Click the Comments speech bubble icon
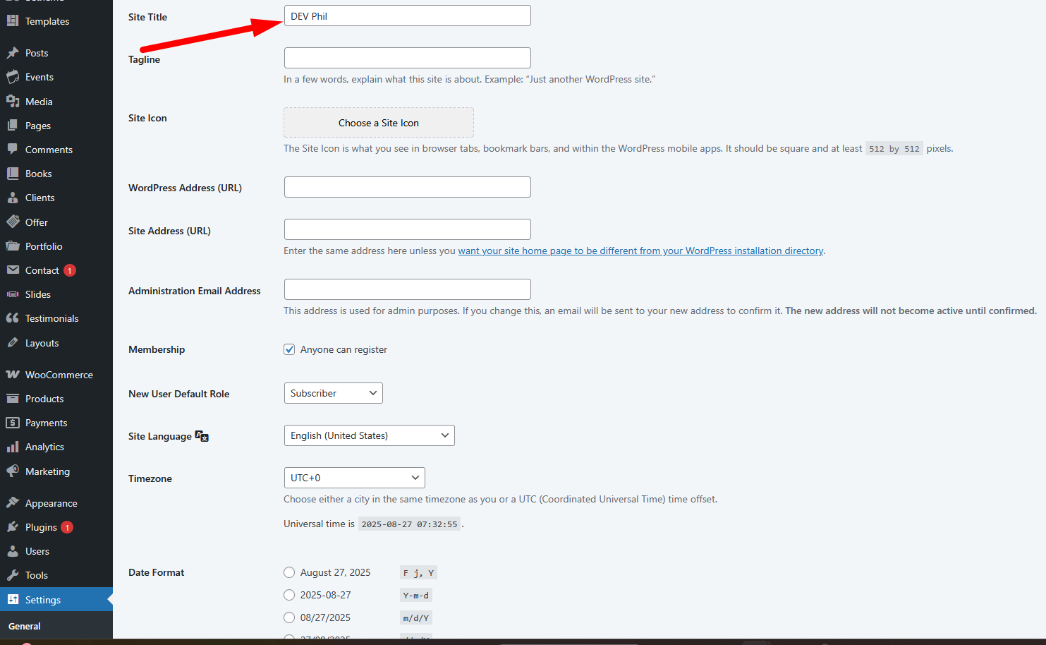Viewport: 1046px width, 645px height. click(13, 150)
